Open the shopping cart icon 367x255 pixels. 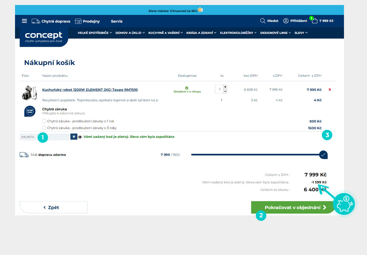tap(315, 21)
